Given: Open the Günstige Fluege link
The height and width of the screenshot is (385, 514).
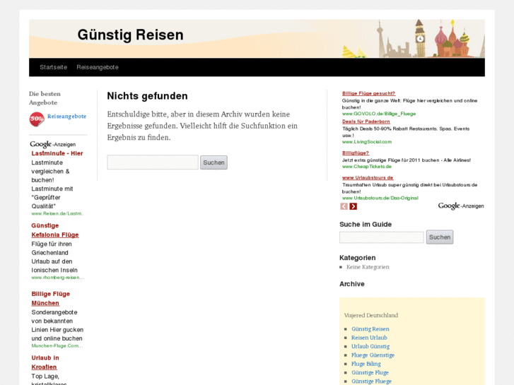Looking at the screenshot, I should click(371, 381).
